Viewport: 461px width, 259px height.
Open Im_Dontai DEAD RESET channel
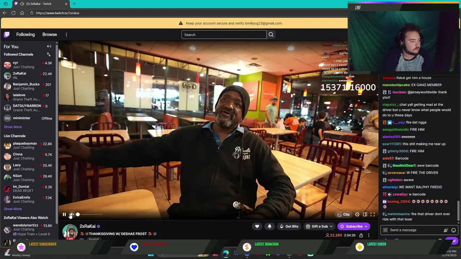[28, 189]
